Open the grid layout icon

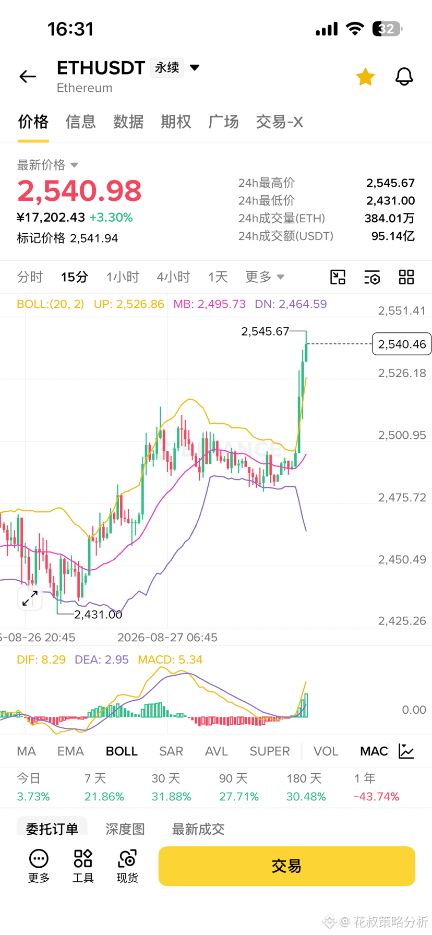coord(406,277)
